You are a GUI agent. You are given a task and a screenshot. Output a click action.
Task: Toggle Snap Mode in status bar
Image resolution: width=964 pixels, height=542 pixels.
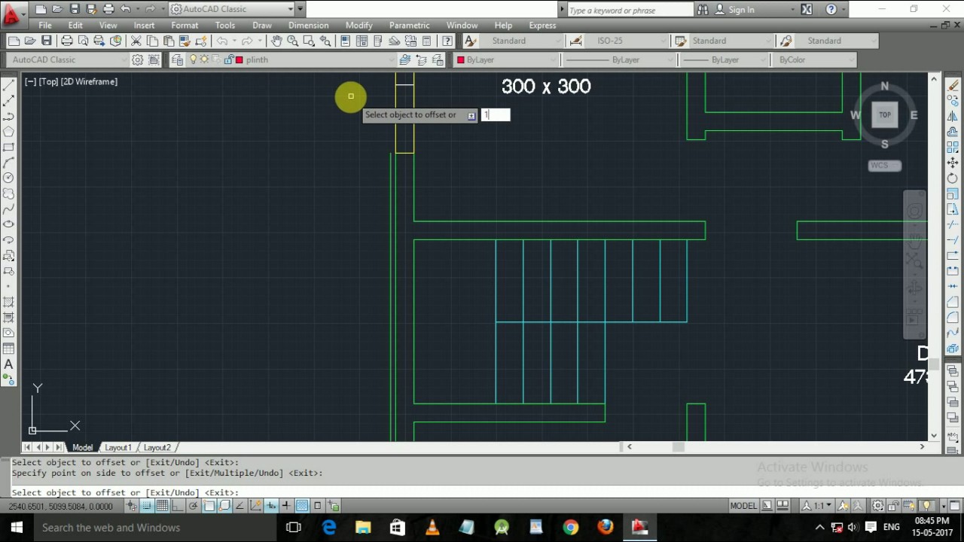pos(147,506)
